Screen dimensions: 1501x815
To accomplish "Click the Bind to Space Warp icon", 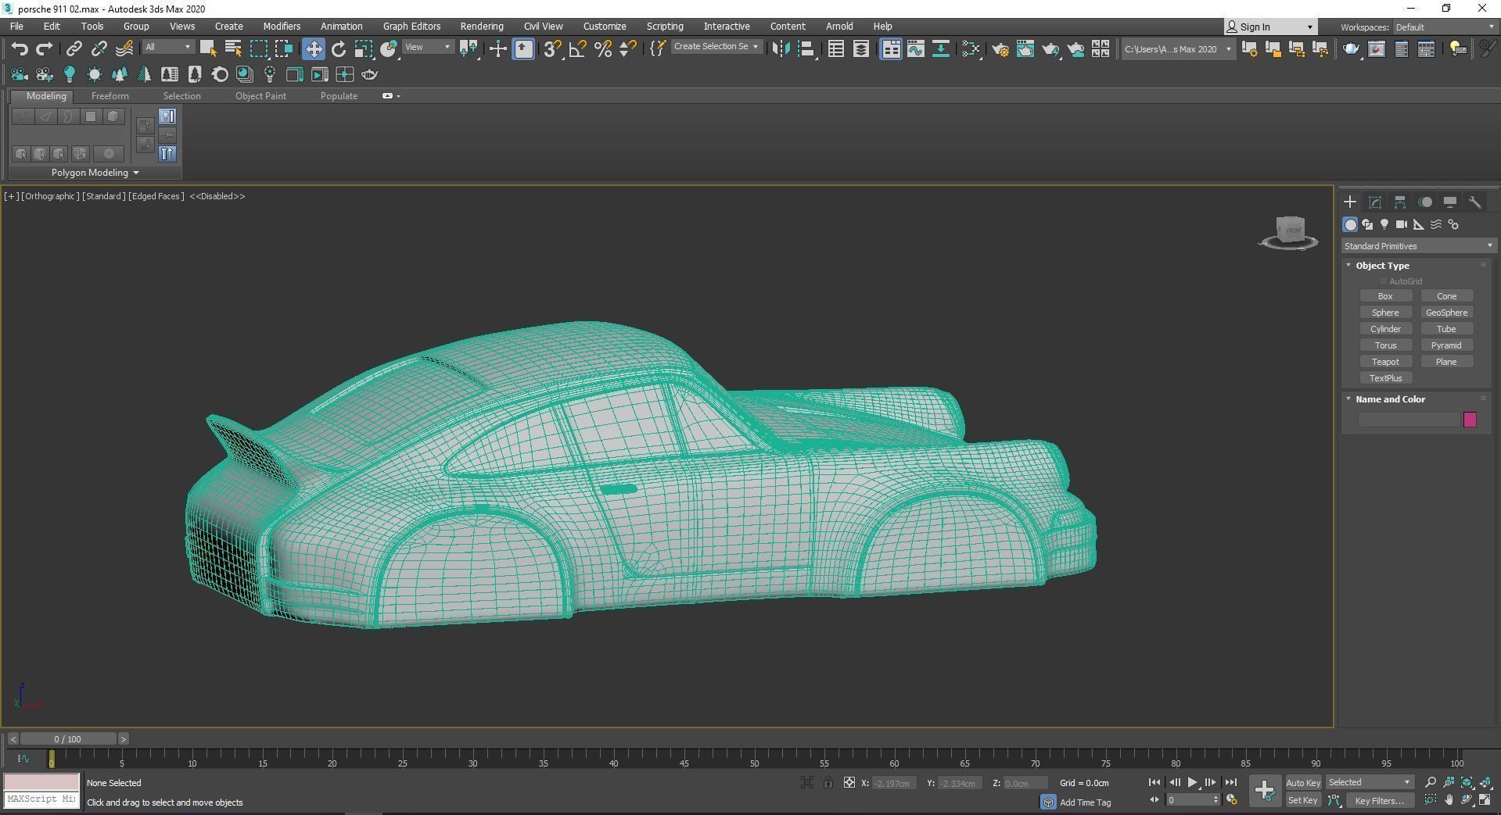I will coord(124,48).
